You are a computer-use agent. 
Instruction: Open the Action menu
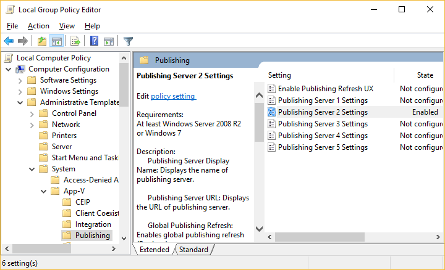38,26
